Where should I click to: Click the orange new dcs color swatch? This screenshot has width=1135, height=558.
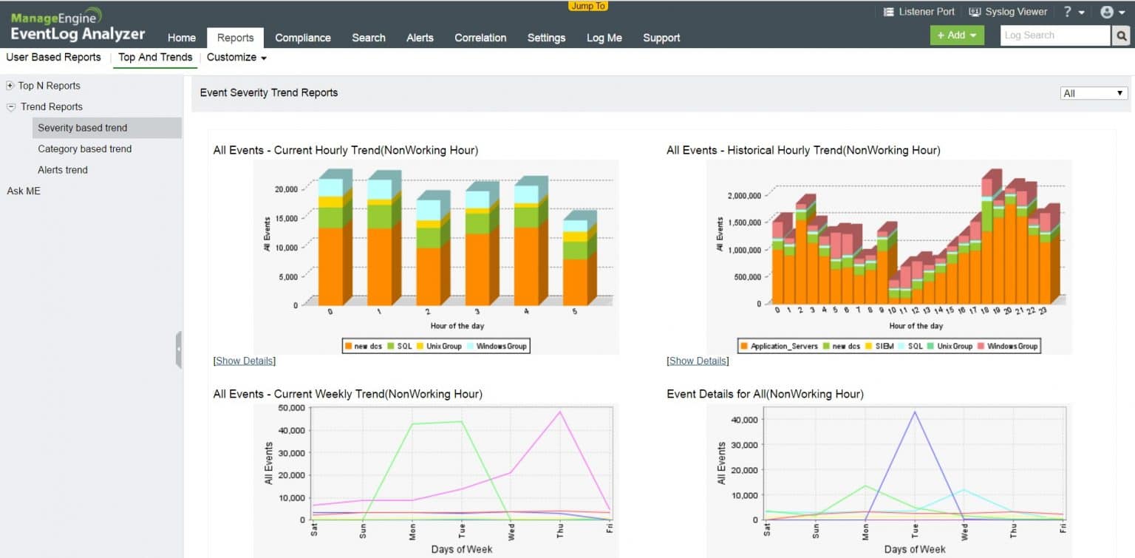click(347, 345)
